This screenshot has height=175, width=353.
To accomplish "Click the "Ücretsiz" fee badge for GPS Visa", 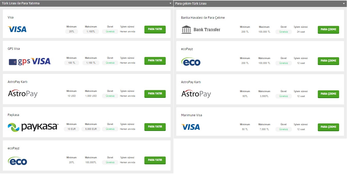I will pos(110,63).
